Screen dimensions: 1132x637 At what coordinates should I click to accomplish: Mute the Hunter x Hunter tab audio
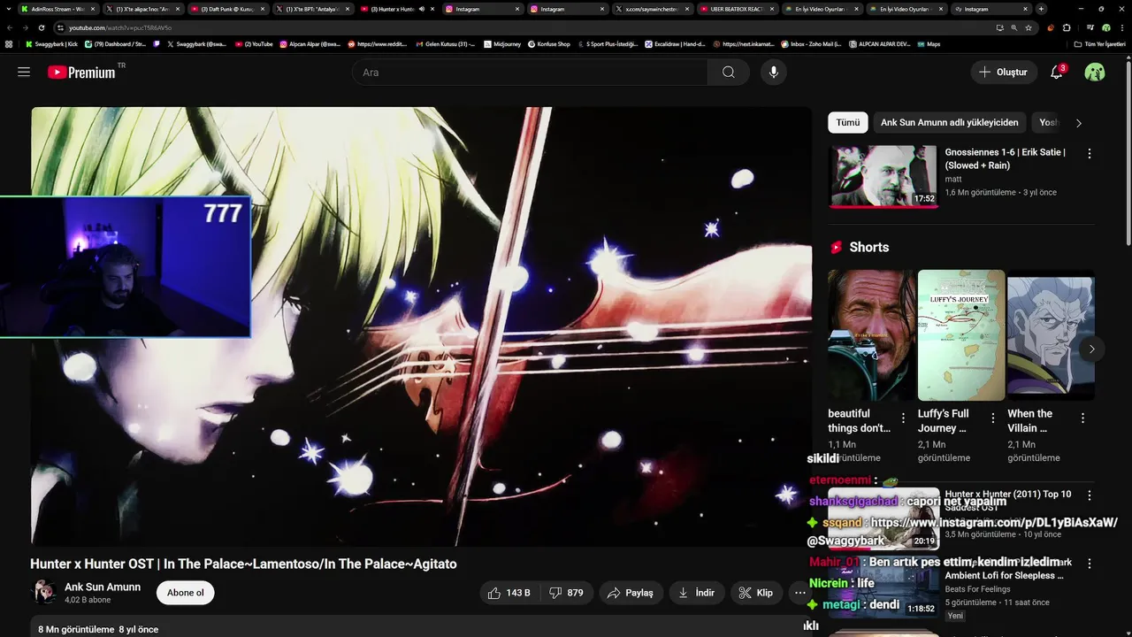(422, 9)
